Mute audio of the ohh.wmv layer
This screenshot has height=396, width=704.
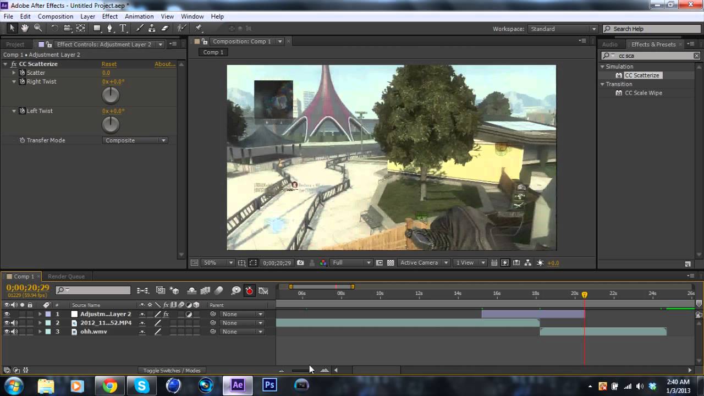[x=14, y=332]
